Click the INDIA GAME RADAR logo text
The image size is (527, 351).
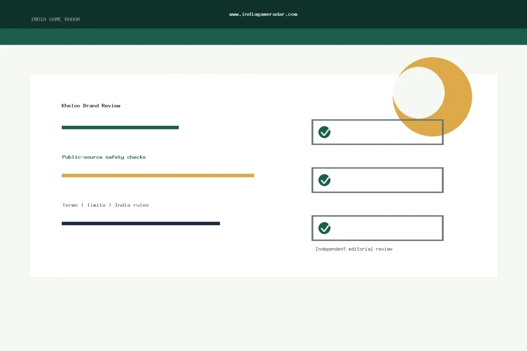point(56,20)
